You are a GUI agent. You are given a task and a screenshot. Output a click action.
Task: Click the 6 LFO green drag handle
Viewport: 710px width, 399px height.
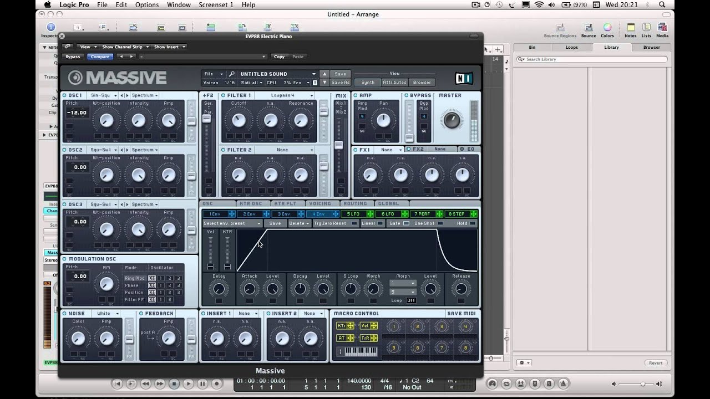click(404, 214)
